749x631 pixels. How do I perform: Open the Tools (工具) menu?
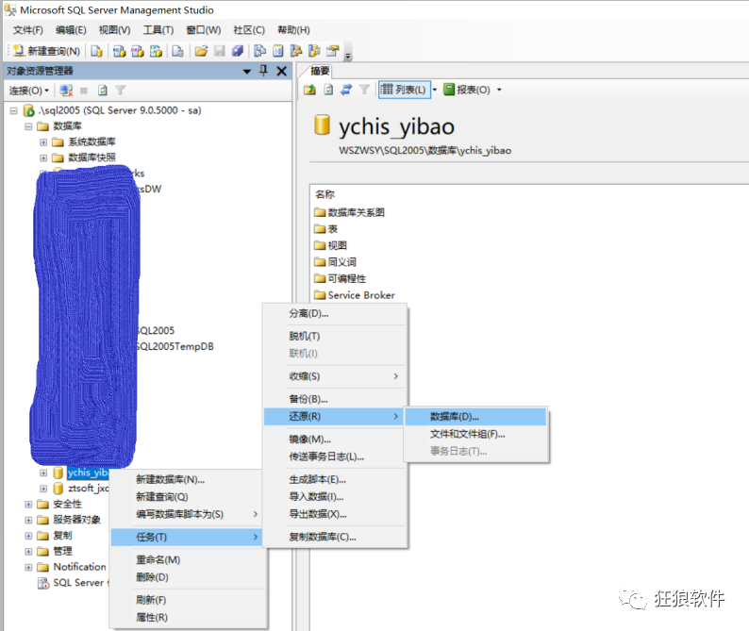pyautogui.click(x=158, y=30)
